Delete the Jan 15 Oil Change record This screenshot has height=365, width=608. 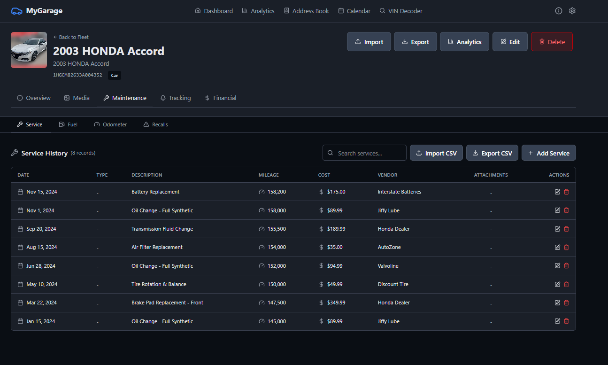(566, 321)
